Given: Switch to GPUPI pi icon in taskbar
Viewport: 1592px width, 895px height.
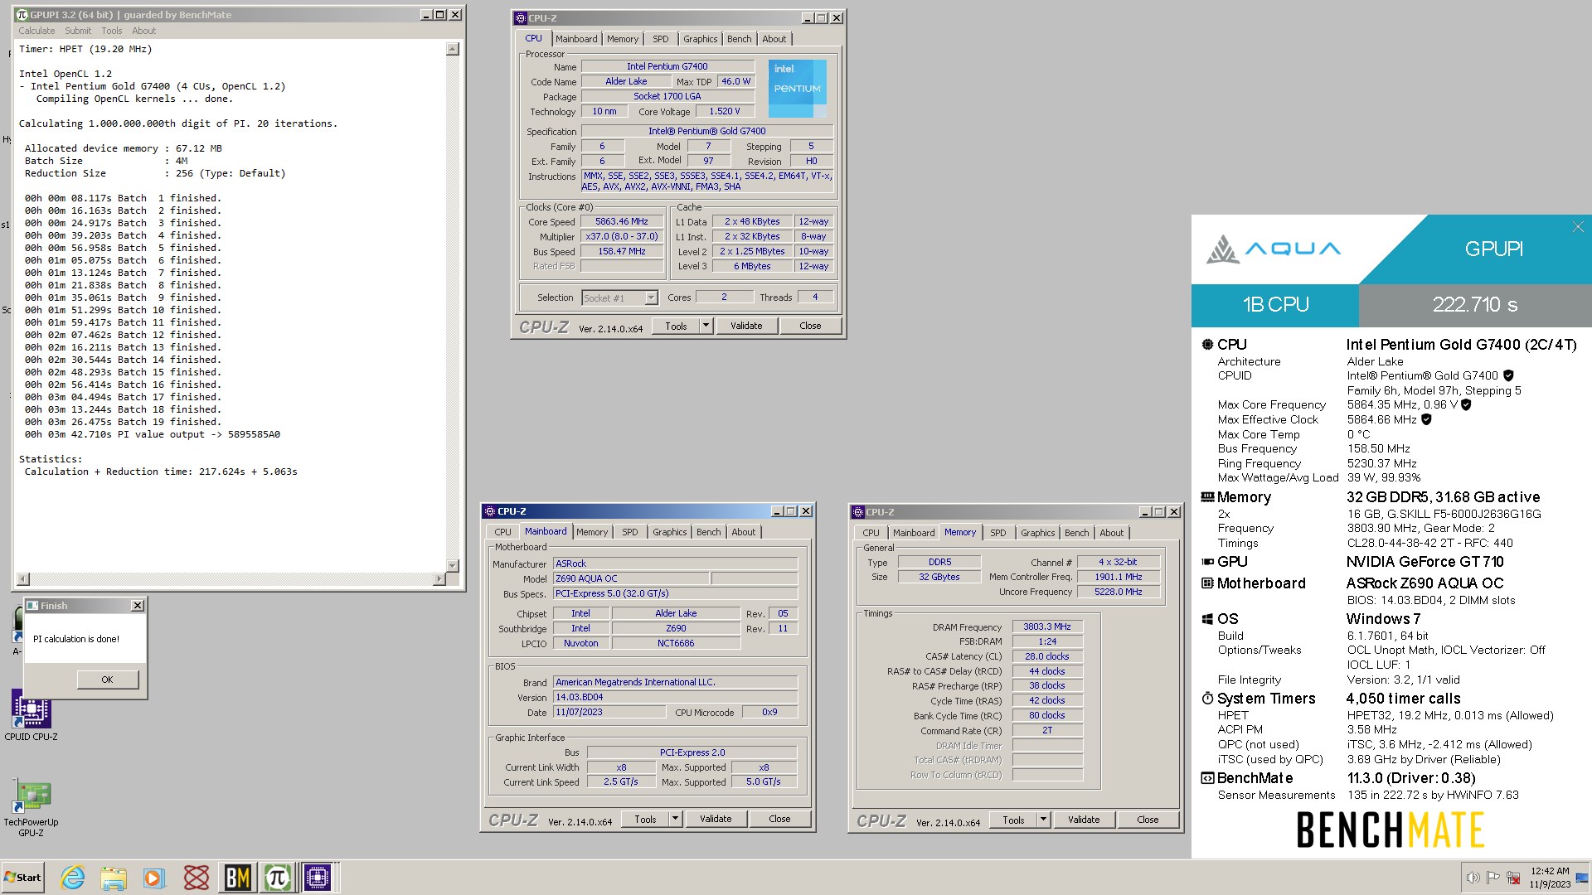Looking at the screenshot, I should point(278,878).
